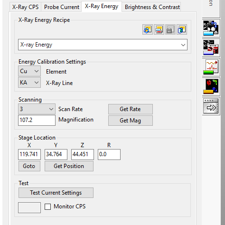Click the stage Z field showing 44.451
This screenshot has width=225, height=225.
(x=83, y=154)
